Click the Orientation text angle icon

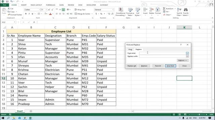pos(68,10)
